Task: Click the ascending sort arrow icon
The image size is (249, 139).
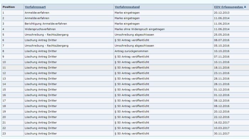Action: click(x=245, y=7)
